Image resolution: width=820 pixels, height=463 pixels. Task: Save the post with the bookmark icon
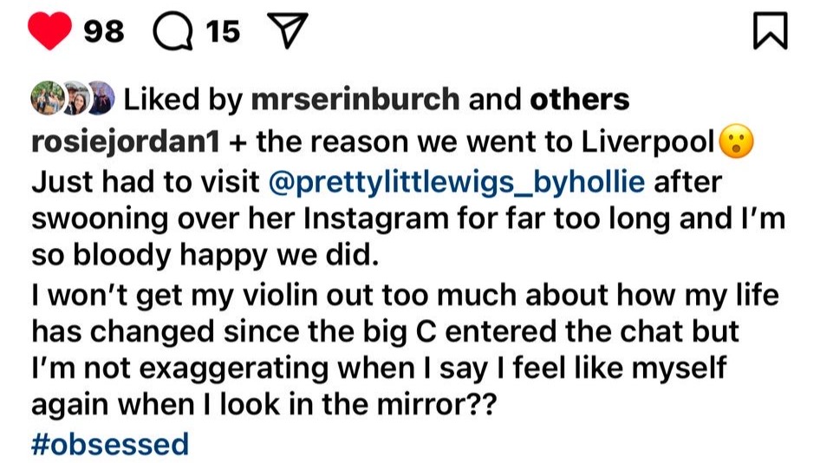pos(770,33)
